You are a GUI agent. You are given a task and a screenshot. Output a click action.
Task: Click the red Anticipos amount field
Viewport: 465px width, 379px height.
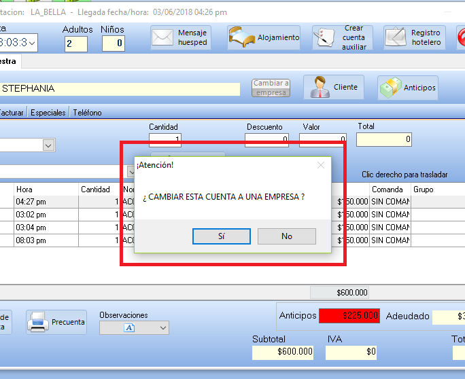point(349,316)
